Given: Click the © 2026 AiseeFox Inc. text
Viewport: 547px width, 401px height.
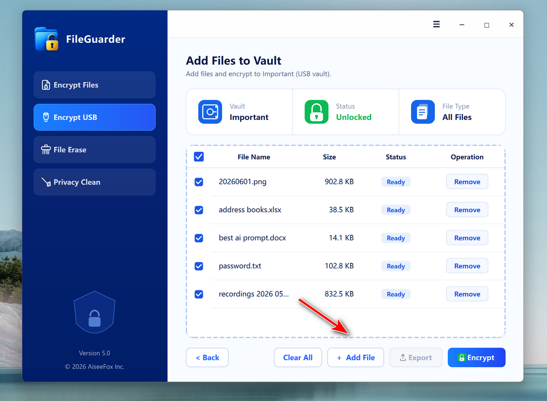Looking at the screenshot, I should point(94,366).
